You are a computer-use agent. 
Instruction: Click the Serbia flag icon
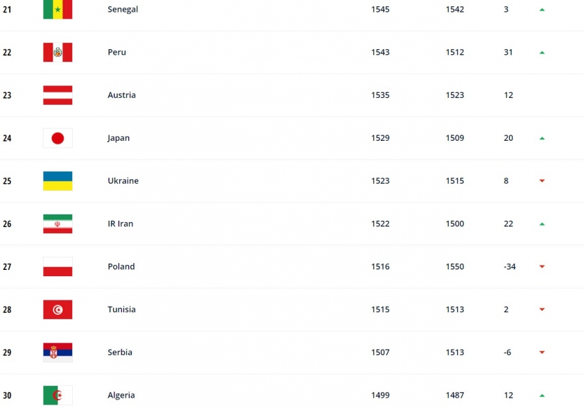tap(58, 352)
